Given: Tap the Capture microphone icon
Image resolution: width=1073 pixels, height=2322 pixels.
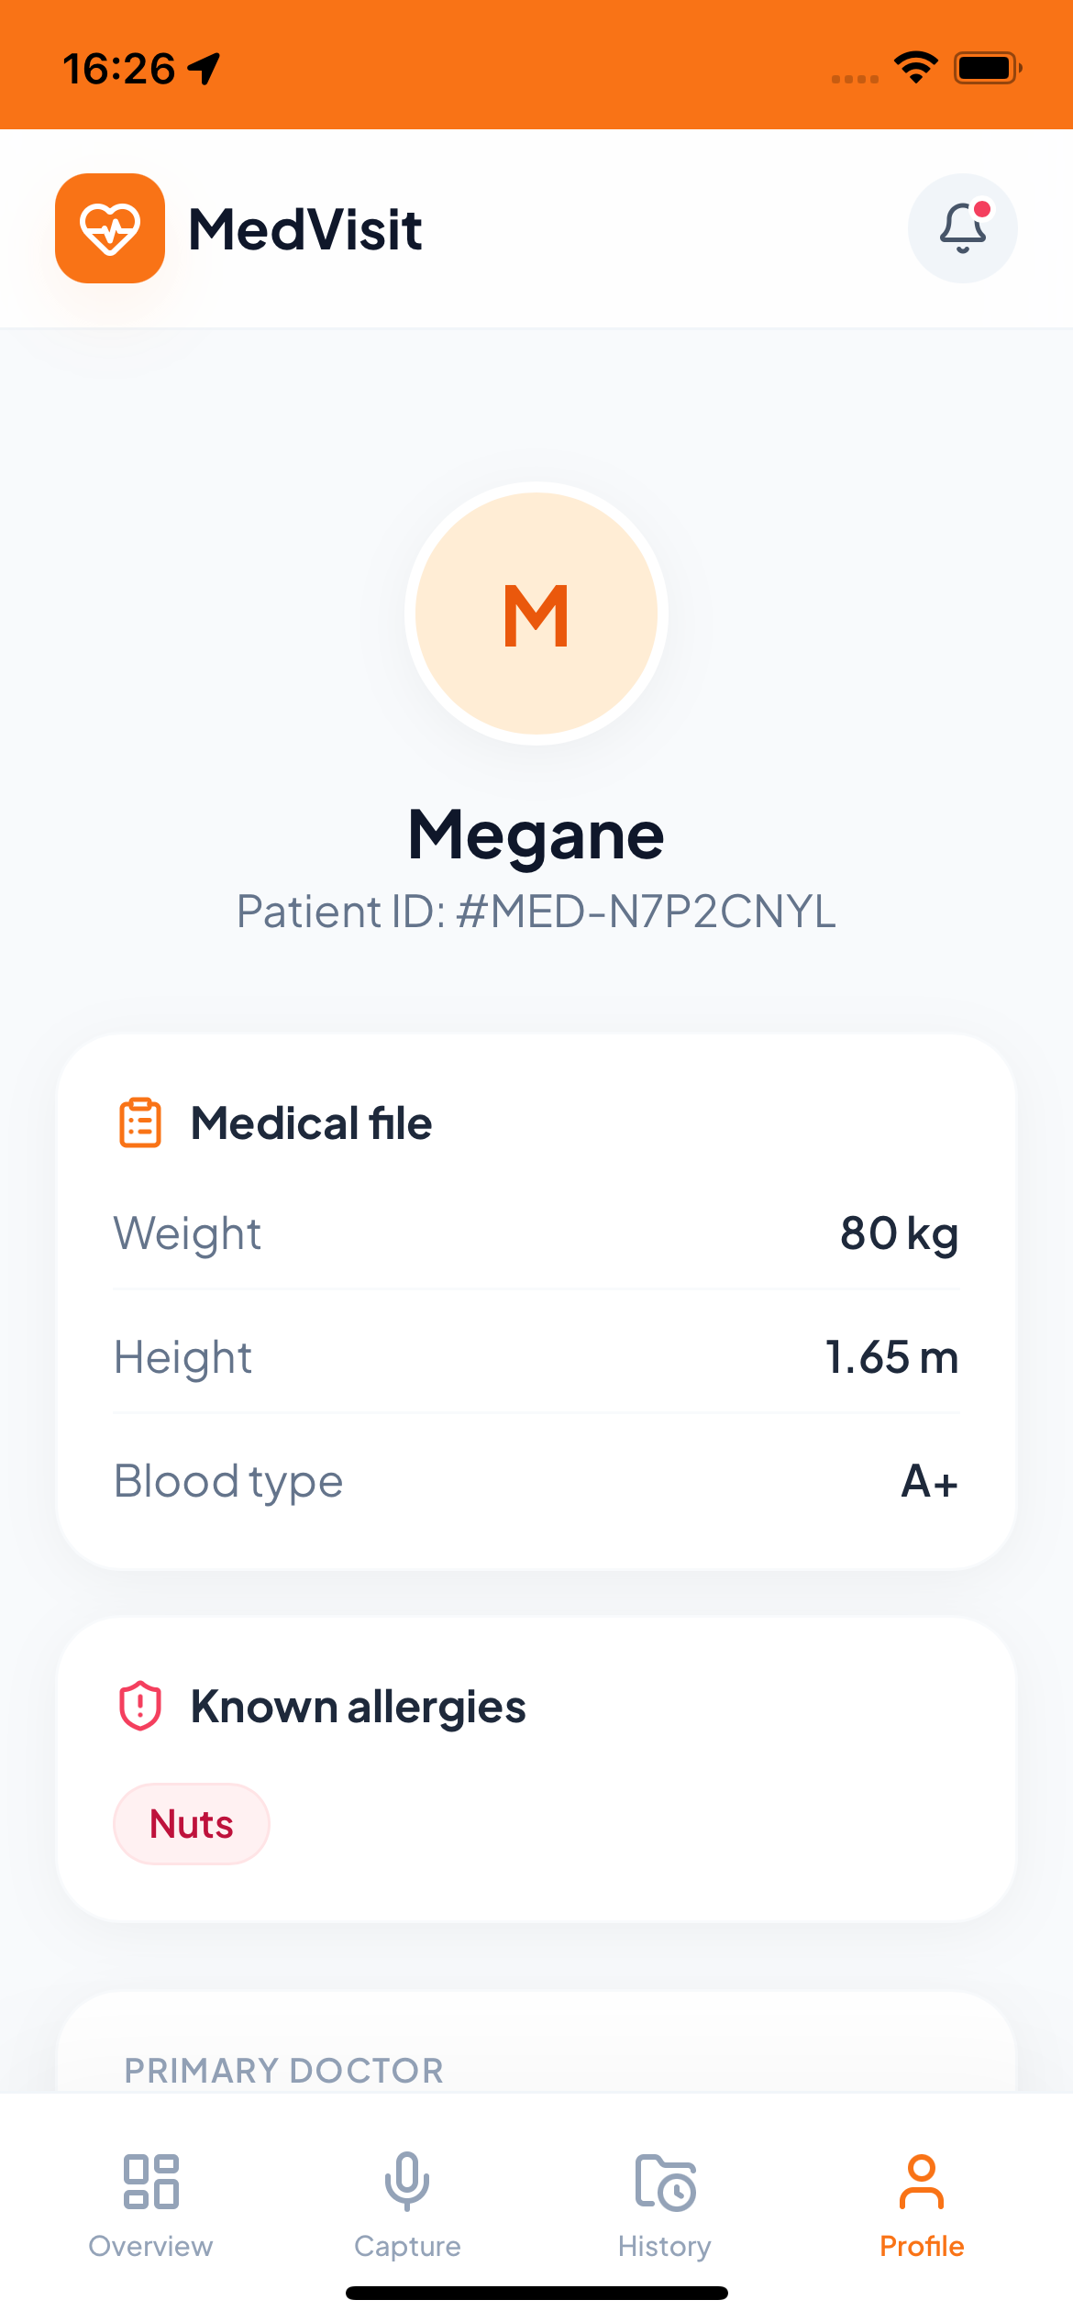Looking at the screenshot, I should 407,2182.
